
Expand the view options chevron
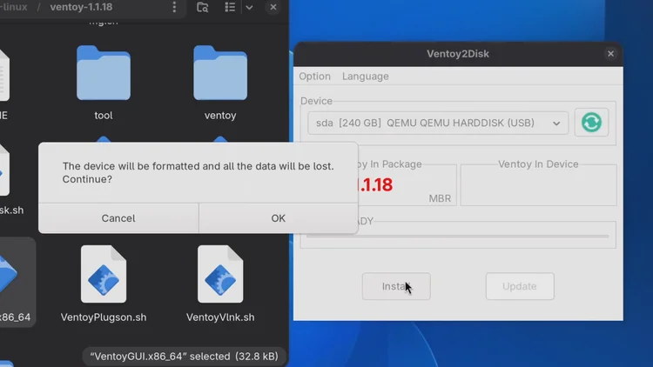point(249,7)
